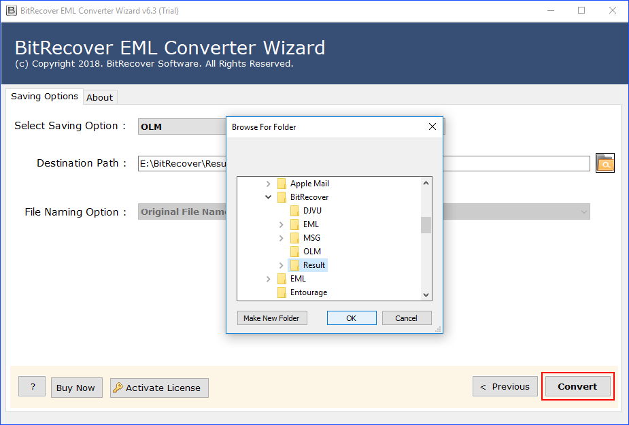This screenshot has height=425, width=629.
Task: Click the browse destination folder icon
Action: (x=605, y=163)
